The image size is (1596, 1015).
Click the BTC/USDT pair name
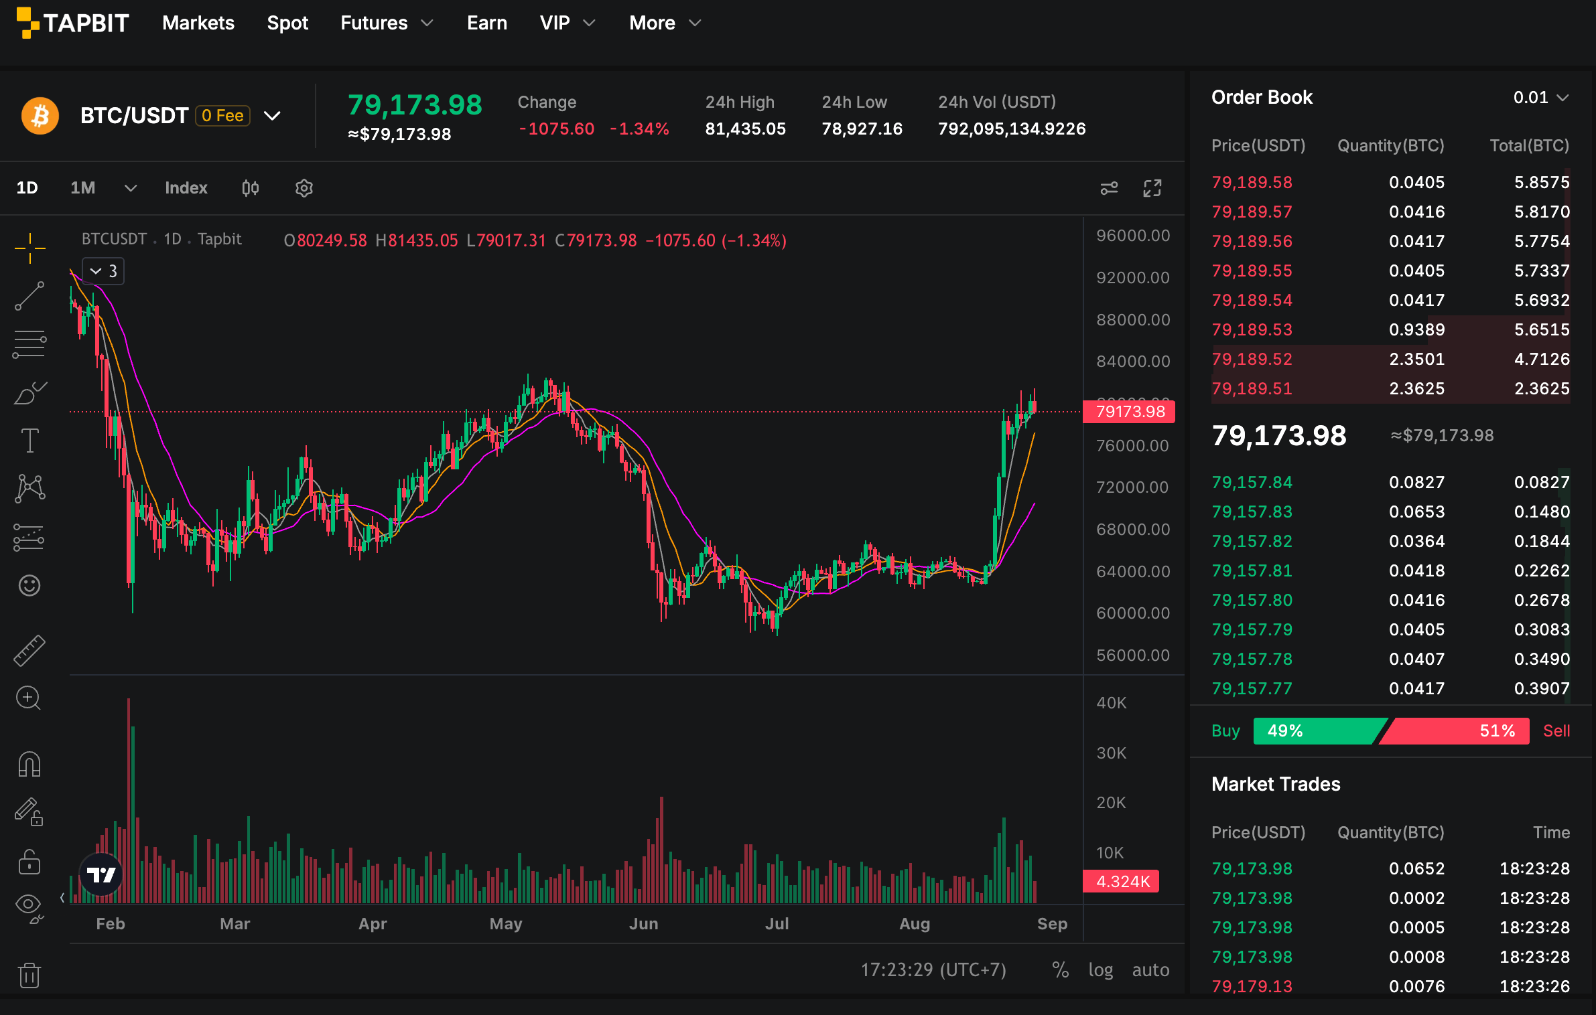pos(134,116)
